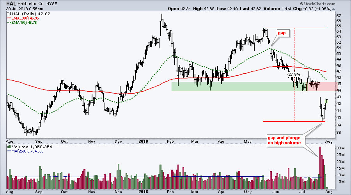351x195 pixels.
Task: Click the Apr label under the volume panel
Action: point(221,192)
